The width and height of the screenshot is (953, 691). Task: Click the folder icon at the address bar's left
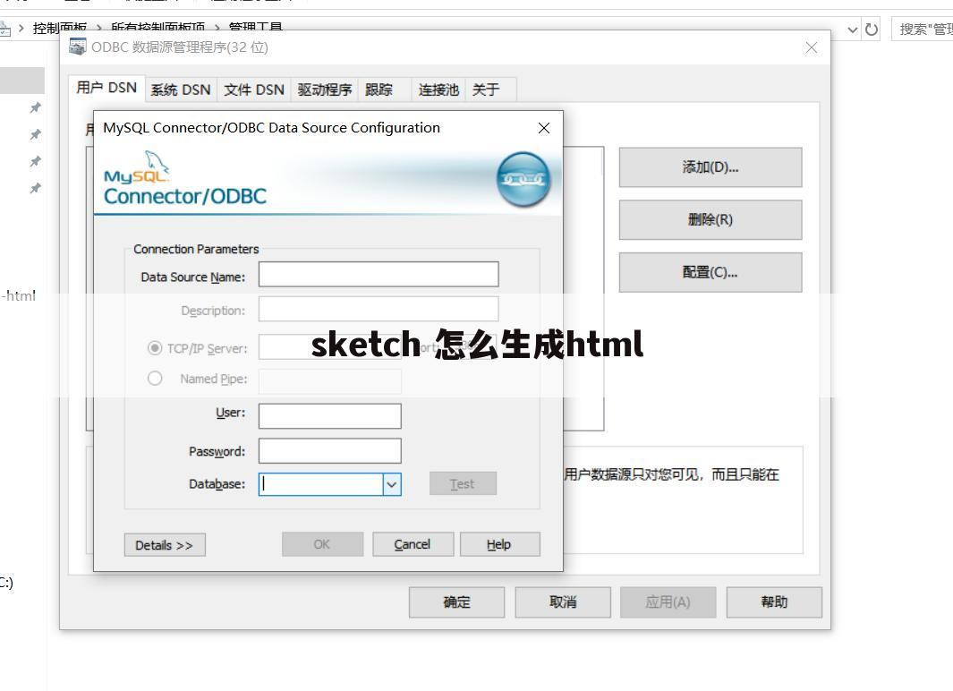click(5, 28)
